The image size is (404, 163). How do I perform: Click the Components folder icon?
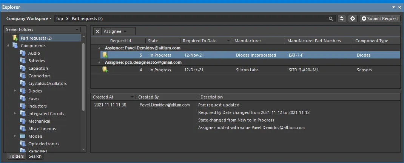point(15,46)
